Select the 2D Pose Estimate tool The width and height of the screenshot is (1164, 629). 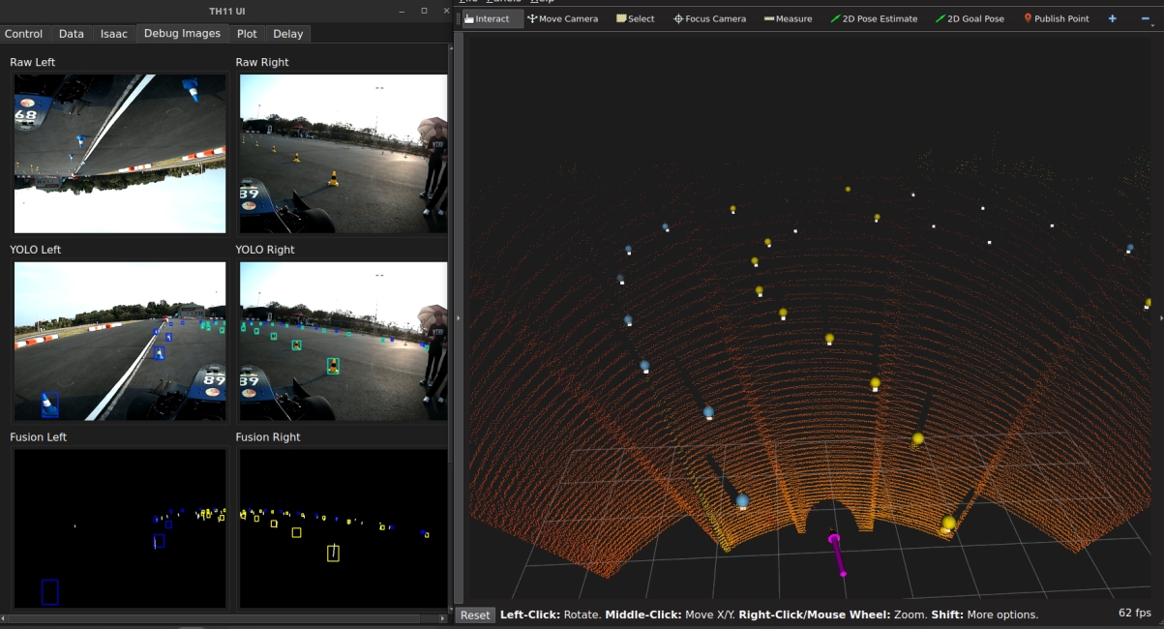click(874, 18)
